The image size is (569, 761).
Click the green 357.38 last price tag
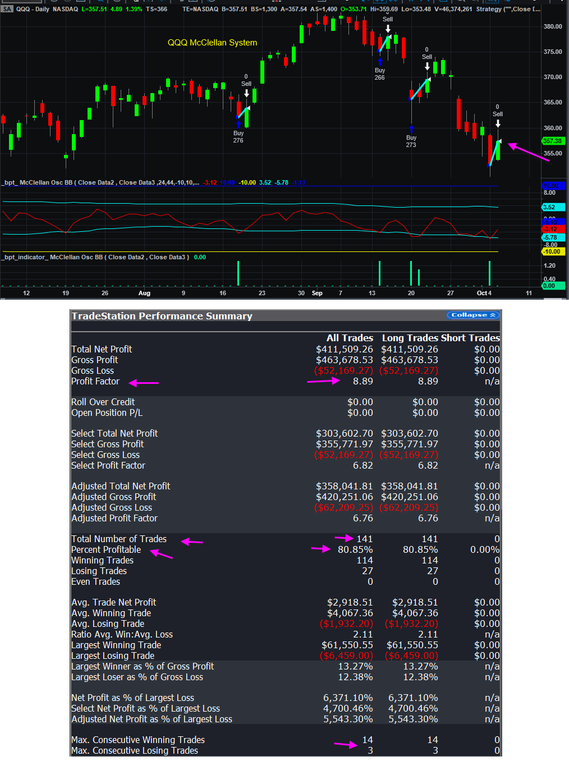553,141
